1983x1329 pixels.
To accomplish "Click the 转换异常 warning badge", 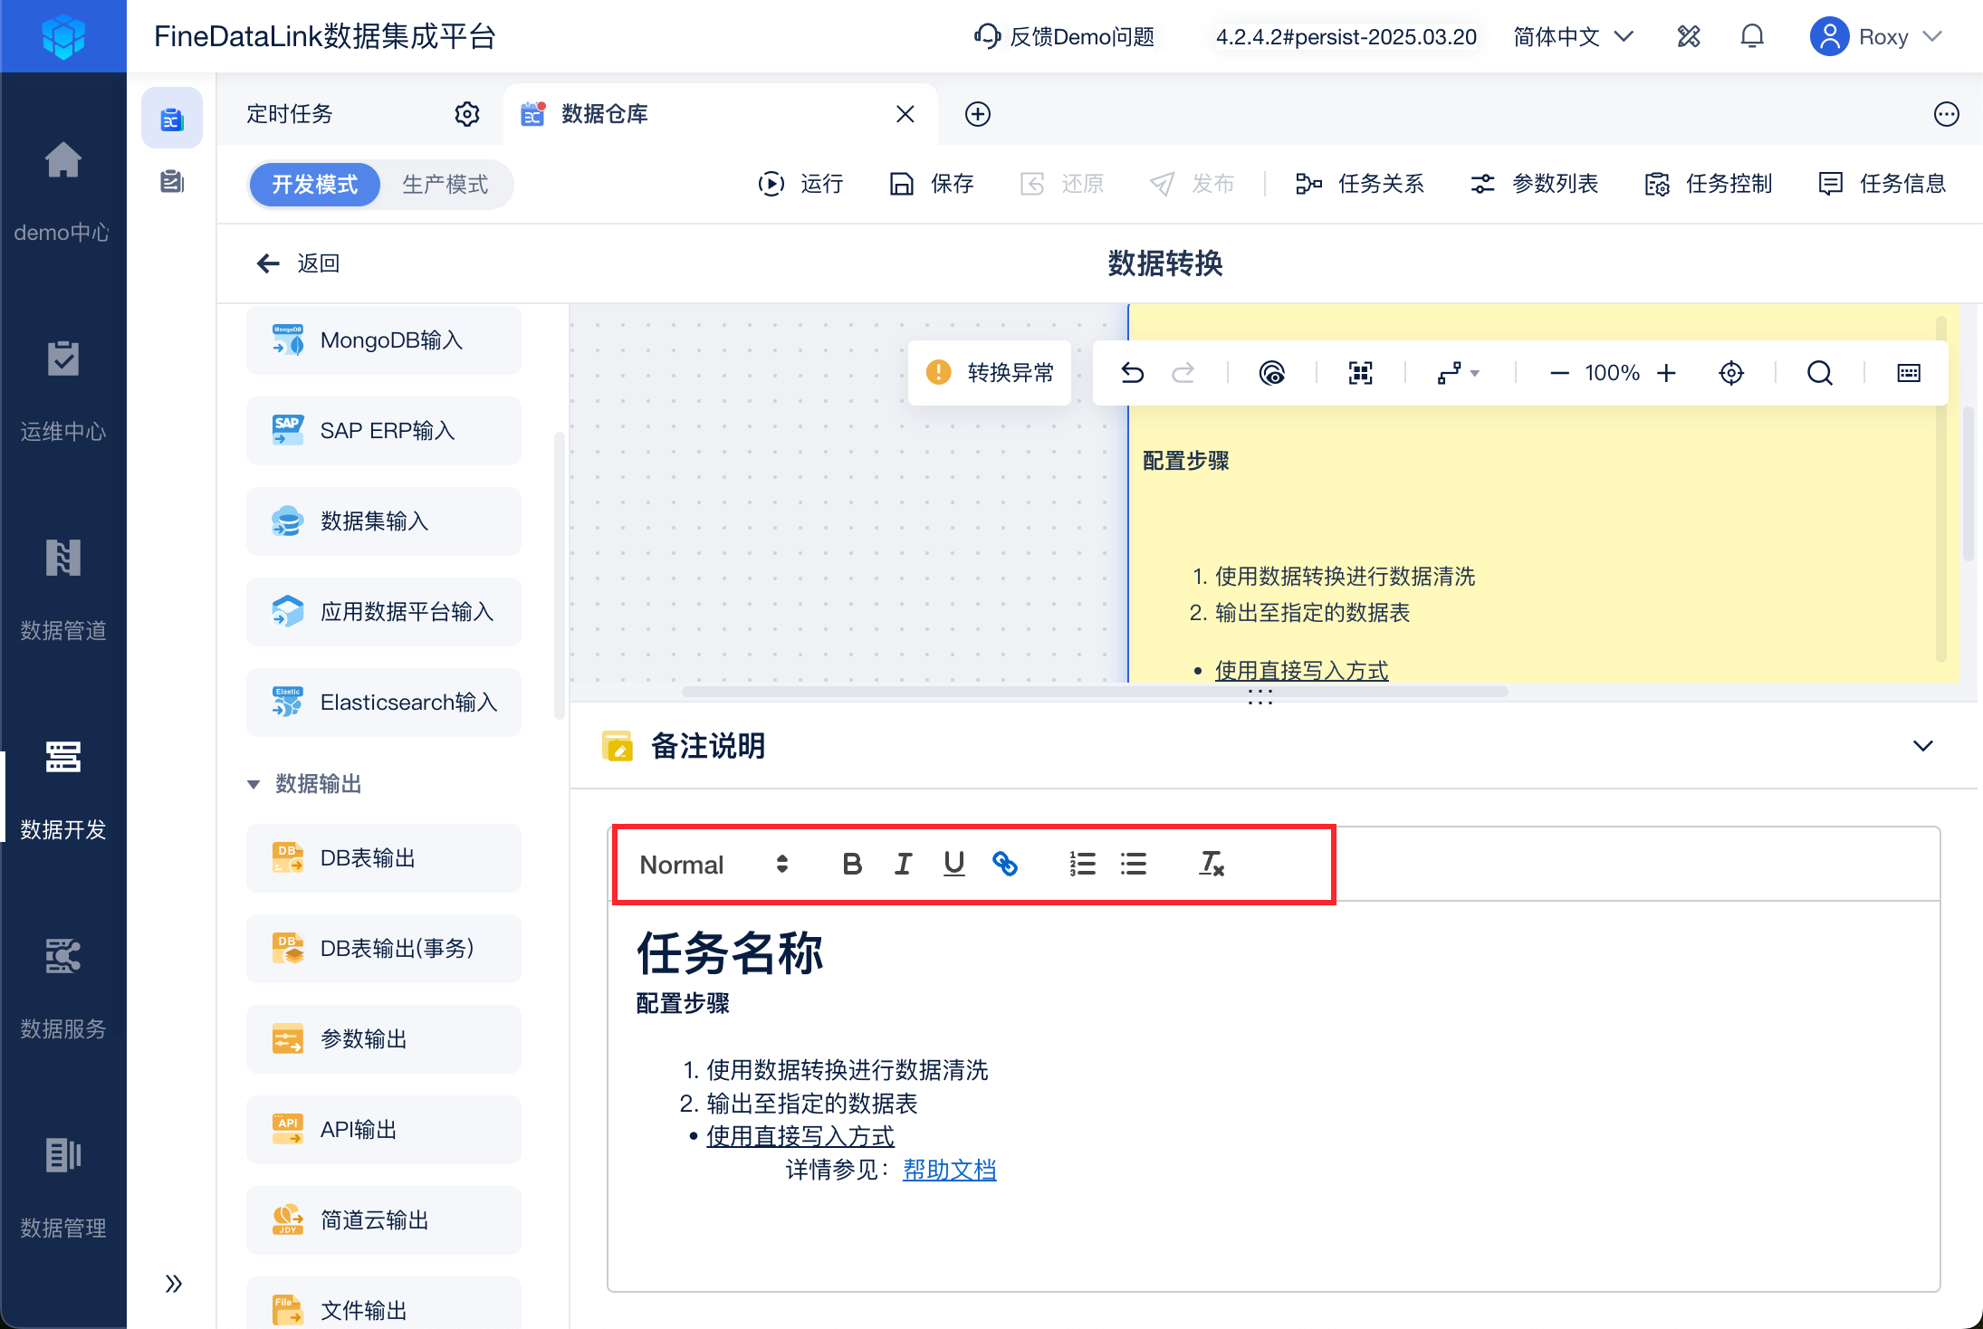I will (x=990, y=373).
